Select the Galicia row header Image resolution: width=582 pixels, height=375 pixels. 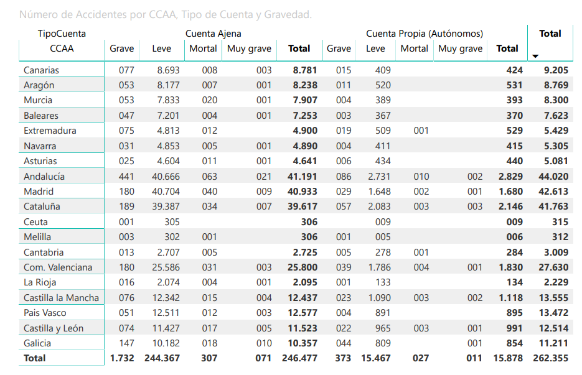click(37, 343)
